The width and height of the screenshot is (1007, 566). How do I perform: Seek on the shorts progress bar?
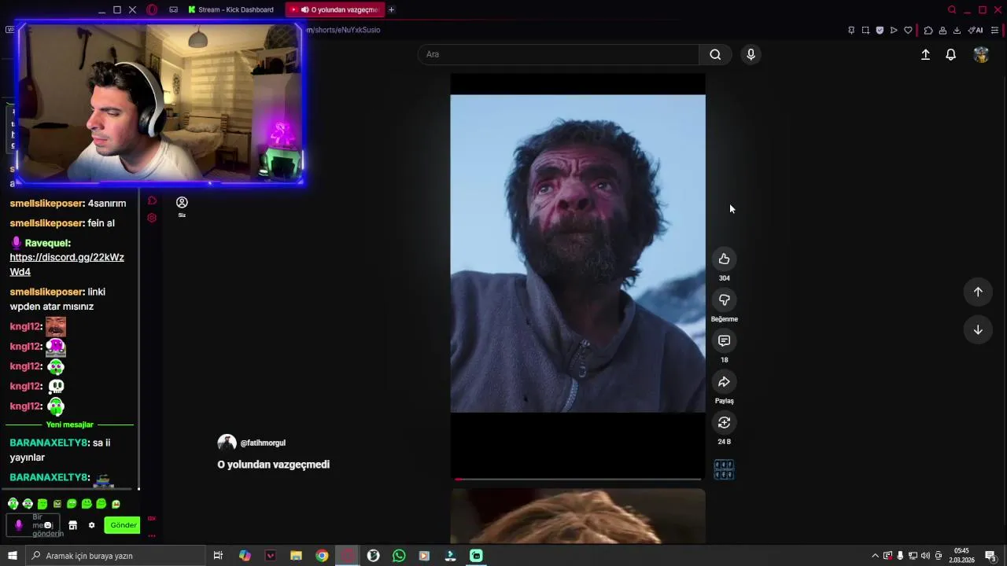pos(577,478)
